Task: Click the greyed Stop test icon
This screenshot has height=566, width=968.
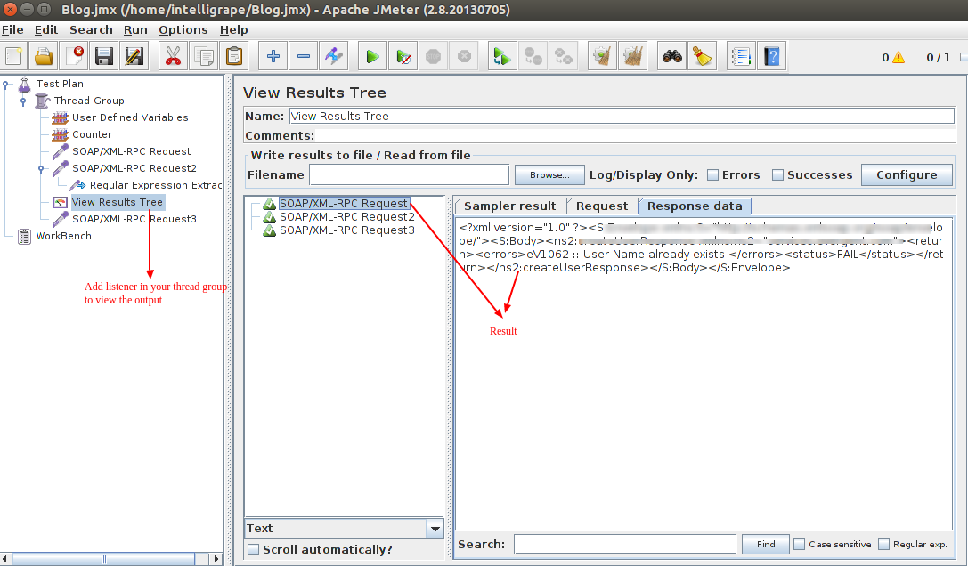Action: (x=434, y=57)
